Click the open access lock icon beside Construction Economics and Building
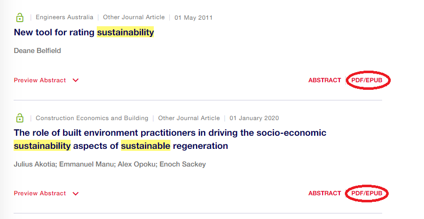The height and width of the screenshot is (219, 424). [x=20, y=118]
